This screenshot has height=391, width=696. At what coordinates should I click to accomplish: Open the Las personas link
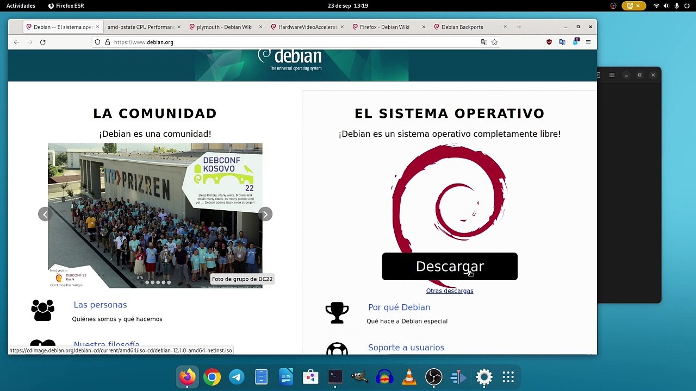tap(100, 305)
